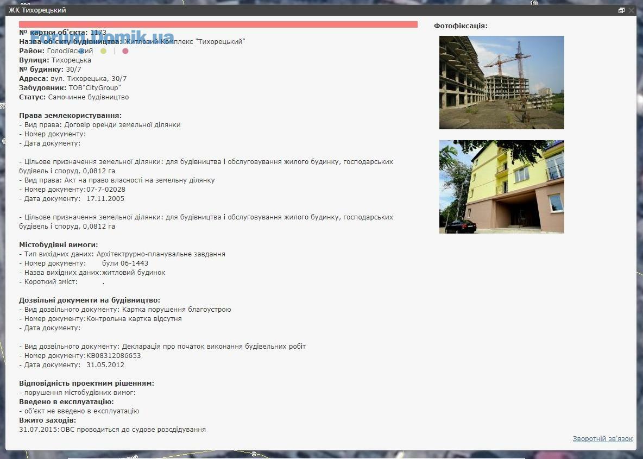
Task: Click the Права землекористування heading
Action: 70,116
